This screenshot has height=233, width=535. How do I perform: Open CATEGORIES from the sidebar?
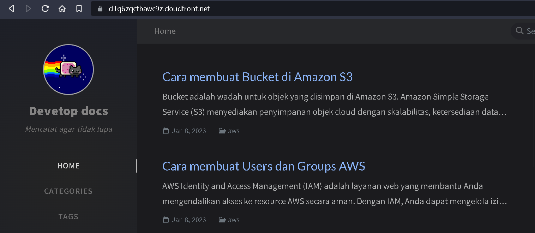[x=68, y=191]
